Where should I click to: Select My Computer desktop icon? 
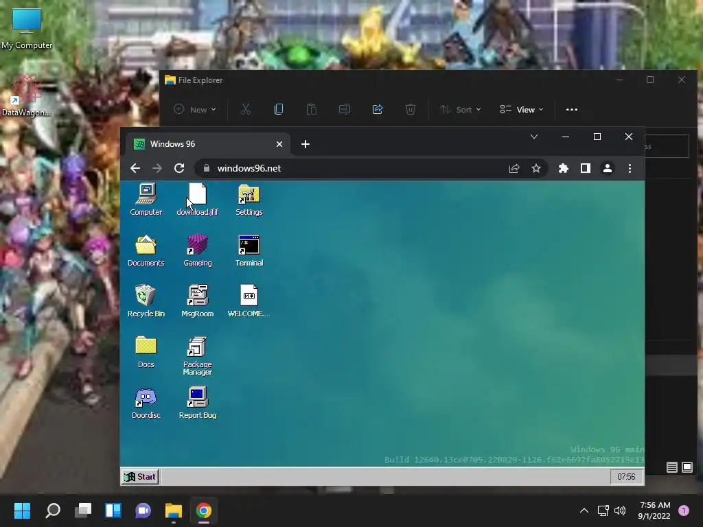pyautogui.click(x=27, y=29)
